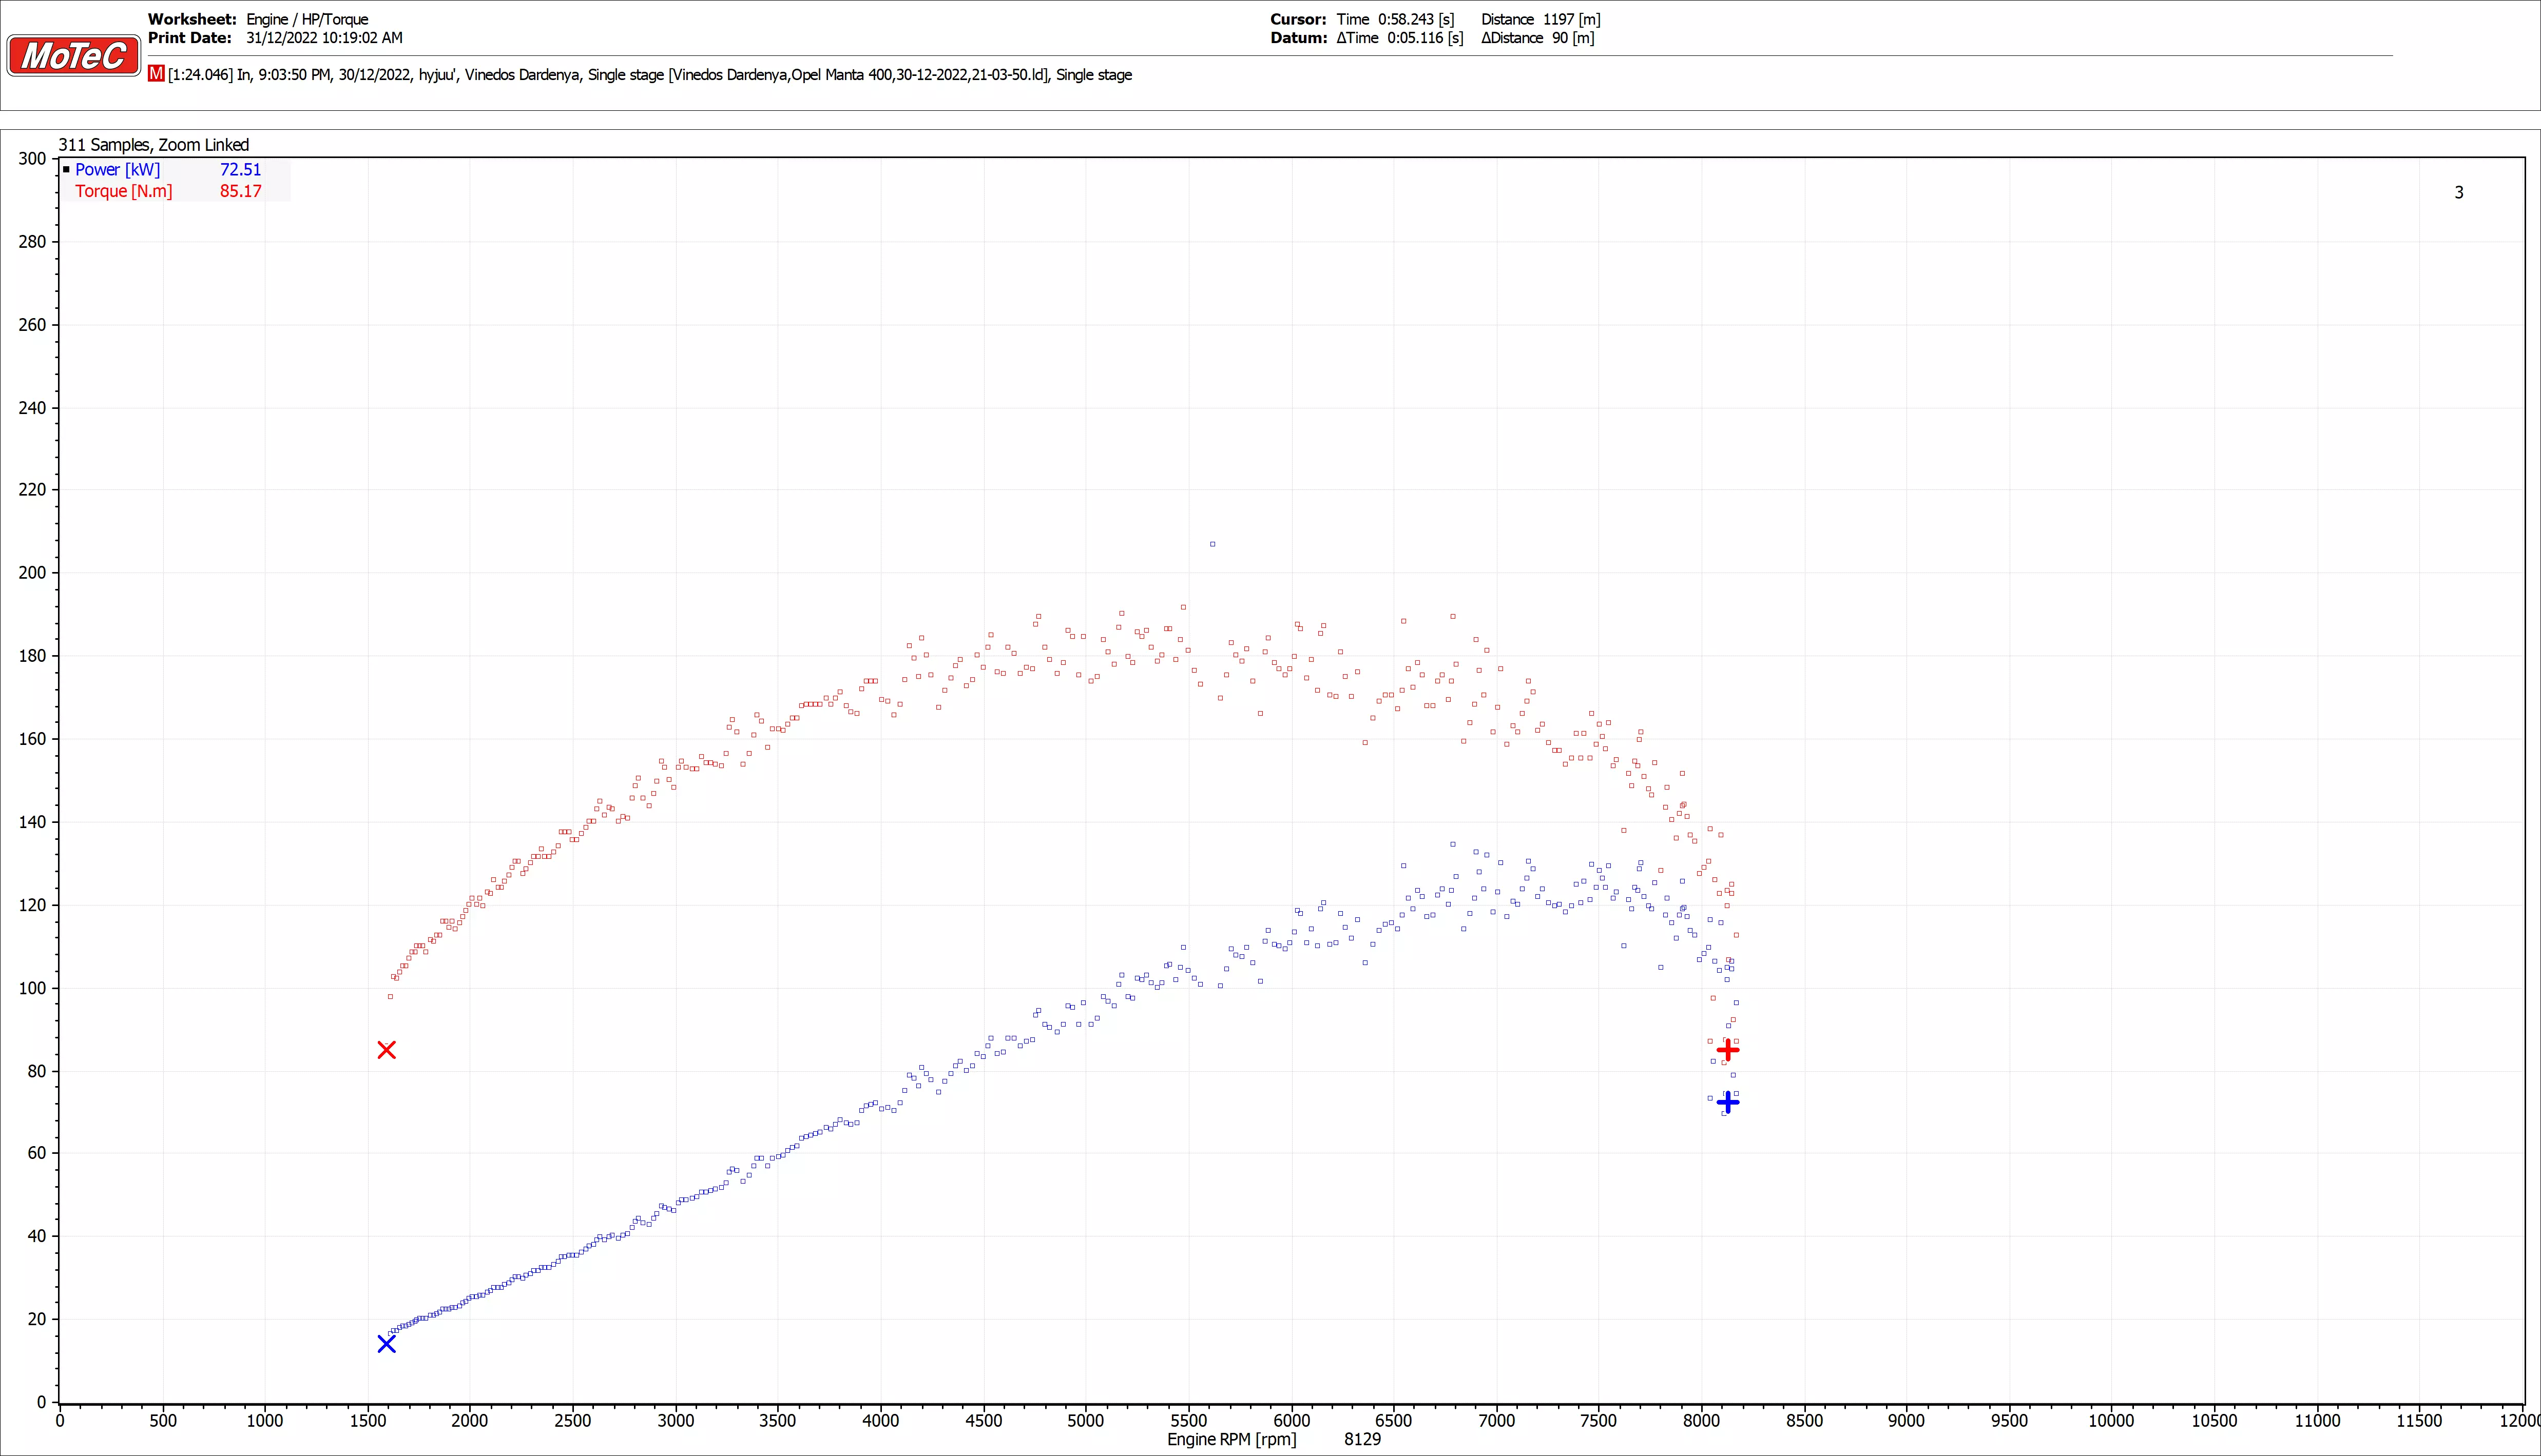The height and width of the screenshot is (1456, 2541).
Task: Click the Vinedos Dardenya log file description
Action: pos(650,75)
